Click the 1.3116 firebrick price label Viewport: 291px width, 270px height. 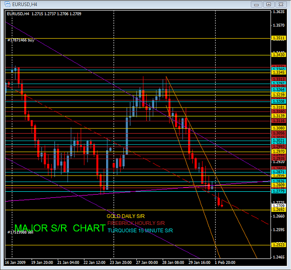pyautogui.click(x=278, y=121)
